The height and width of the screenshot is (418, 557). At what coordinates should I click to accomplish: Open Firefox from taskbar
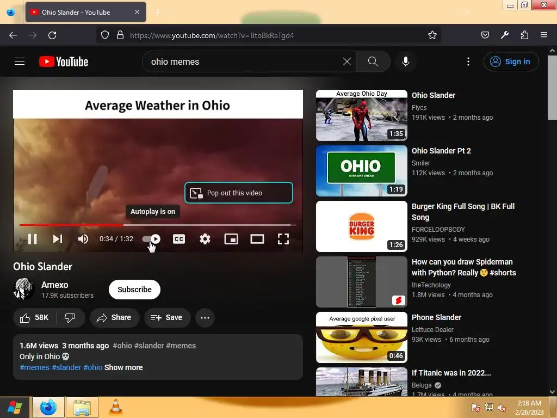[x=48, y=407]
